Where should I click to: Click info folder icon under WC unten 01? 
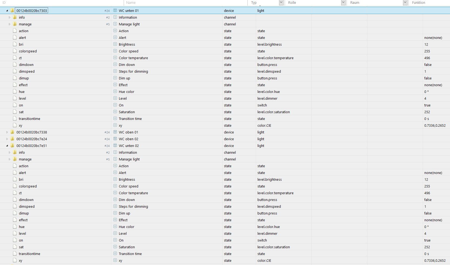15,17
